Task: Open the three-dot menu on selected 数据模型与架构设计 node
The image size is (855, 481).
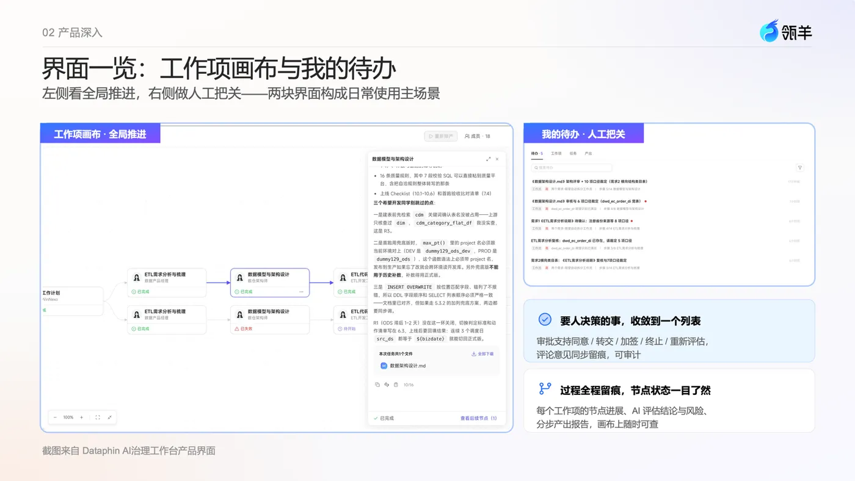Action: [301, 292]
